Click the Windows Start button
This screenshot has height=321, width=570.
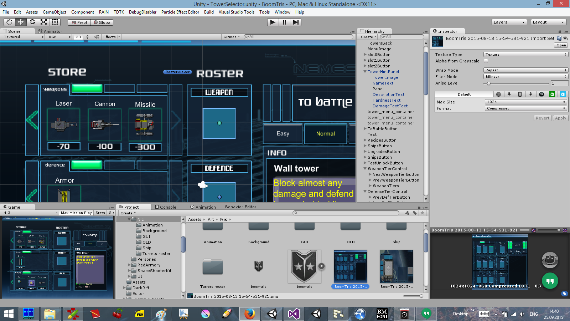tap(9, 314)
